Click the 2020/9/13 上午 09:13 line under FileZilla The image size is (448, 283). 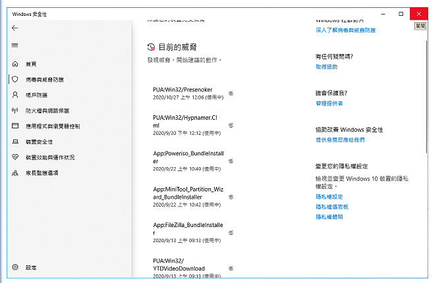coord(187,240)
